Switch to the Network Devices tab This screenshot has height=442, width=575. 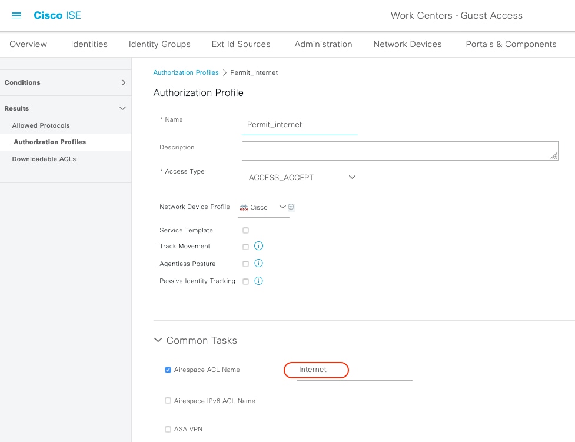click(407, 44)
